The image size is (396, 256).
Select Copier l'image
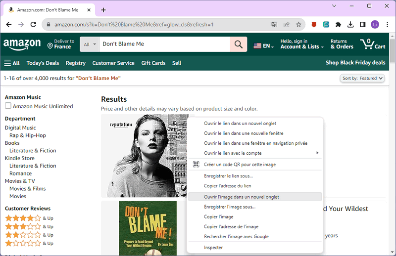pyautogui.click(x=255, y=216)
